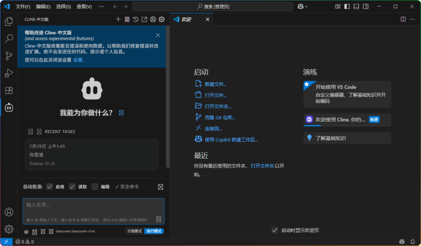
Task: Click the 输入任务 text field
Action: pyautogui.click(x=93, y=211)
